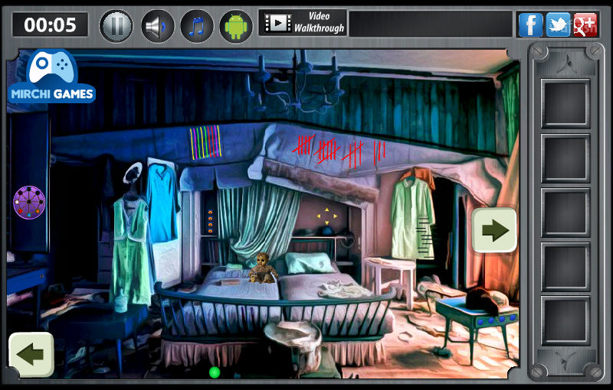Inspect the black horizontal lines clue
Viewport: 613px width, 390px height.
point(425,239)
